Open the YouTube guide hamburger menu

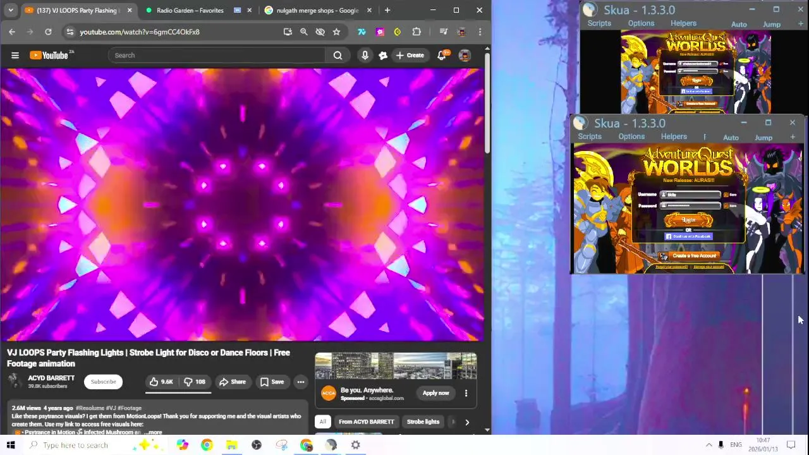(x=15, y=55)
